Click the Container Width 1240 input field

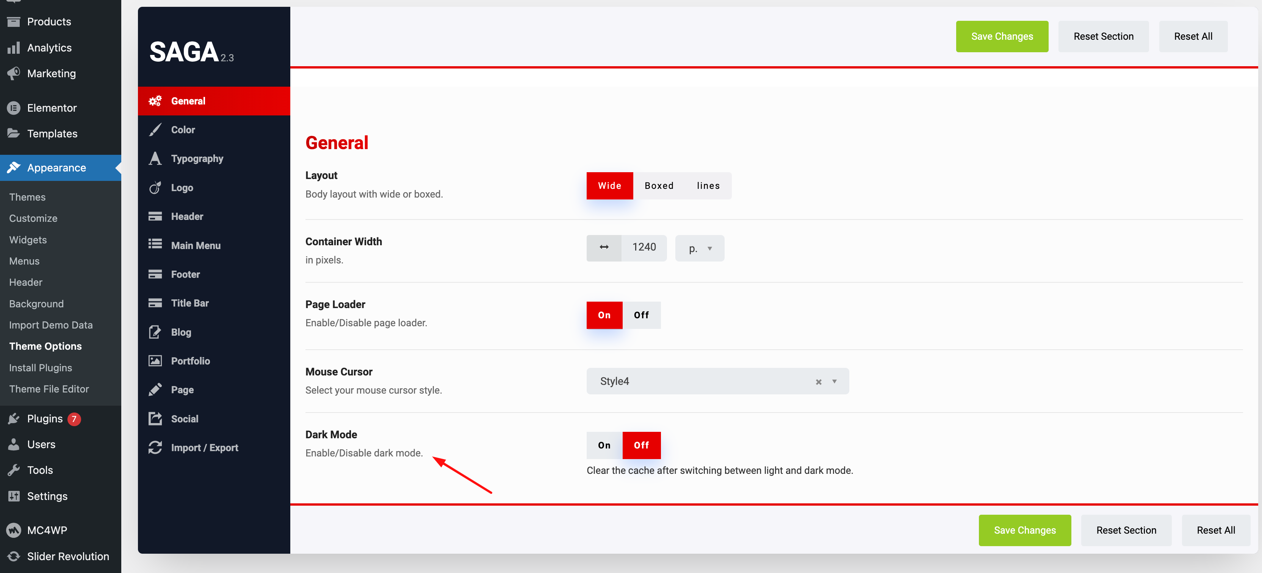[644, 248]
